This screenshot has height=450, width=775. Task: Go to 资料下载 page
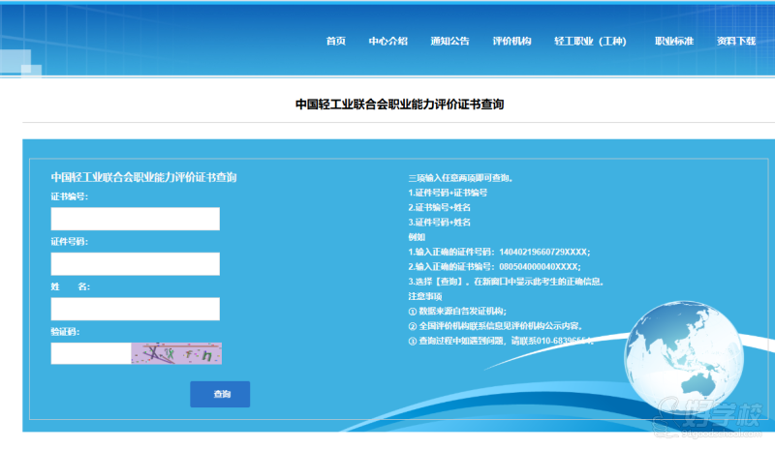pyautogui.click(x=736, y=41)
